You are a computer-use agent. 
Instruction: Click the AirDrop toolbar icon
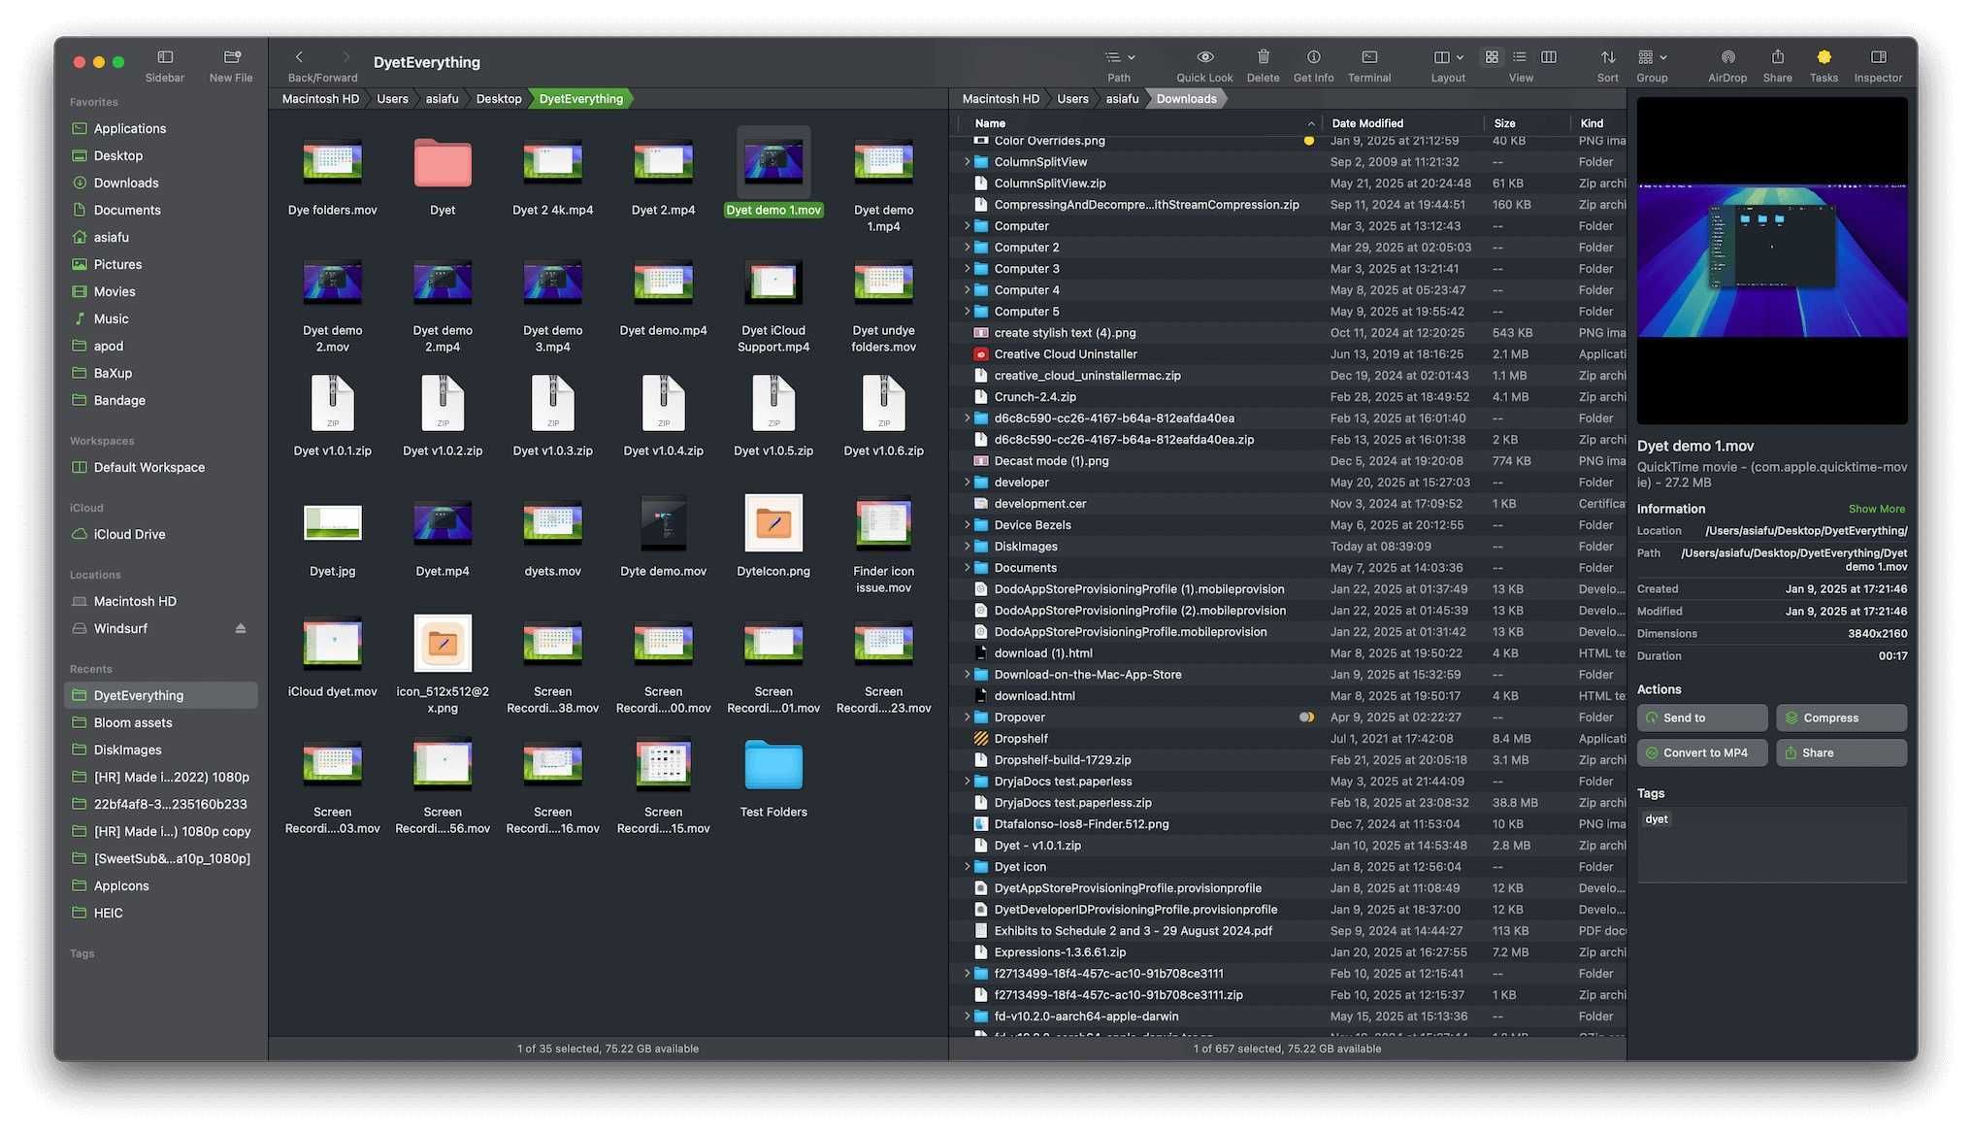1726,57
